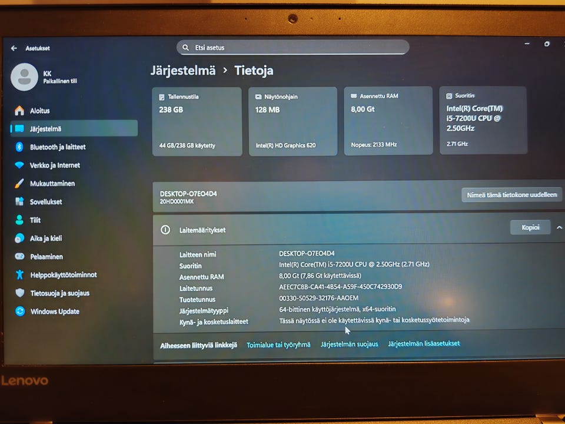Viewport: 565px width, 424px height.
Task: Click the clock globe icon for Aika ja kieli
Action: (x=19, y=238)
